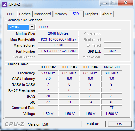Click the empty Week/Year field
135x131 pixels.
(x=112, y=57)
